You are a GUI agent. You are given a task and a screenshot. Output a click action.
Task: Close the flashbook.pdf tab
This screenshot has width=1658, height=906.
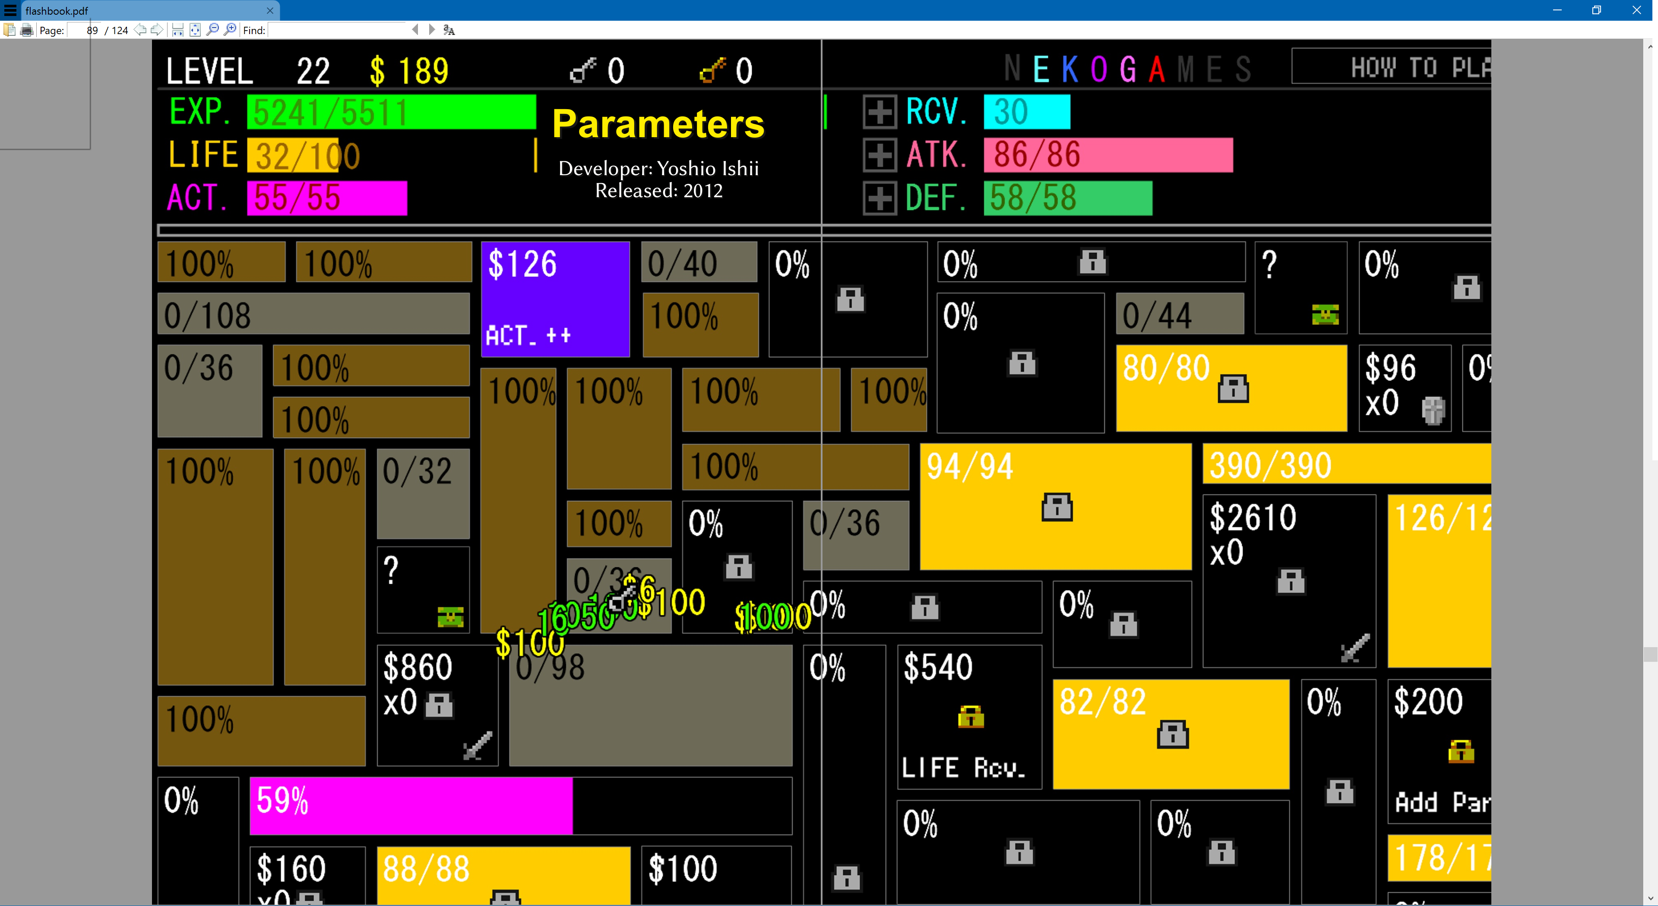(x=270, y=10)
